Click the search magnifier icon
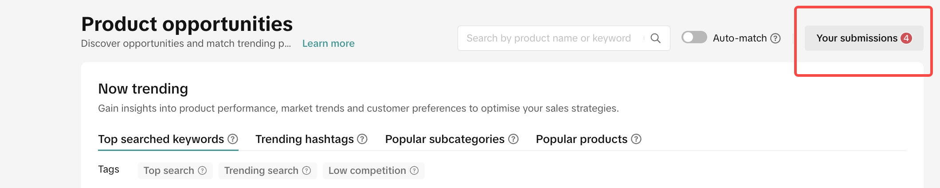Image resolution: width=940 pixels, height=188 pixels. point(655,38)
